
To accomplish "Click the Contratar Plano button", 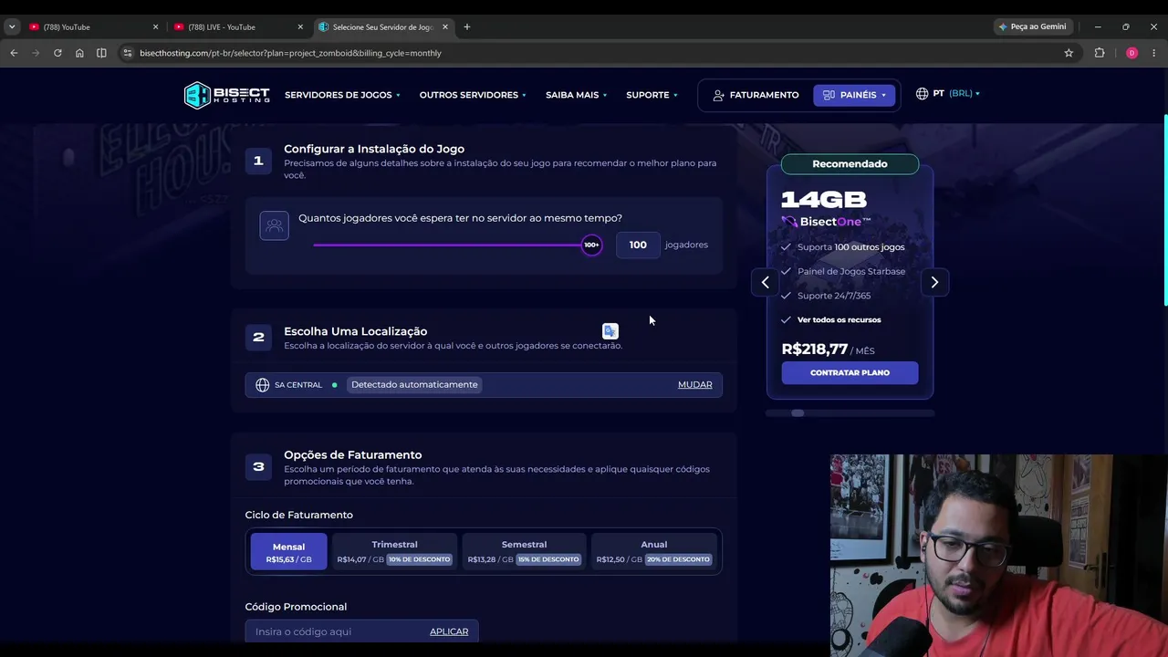I will point(850,372).
